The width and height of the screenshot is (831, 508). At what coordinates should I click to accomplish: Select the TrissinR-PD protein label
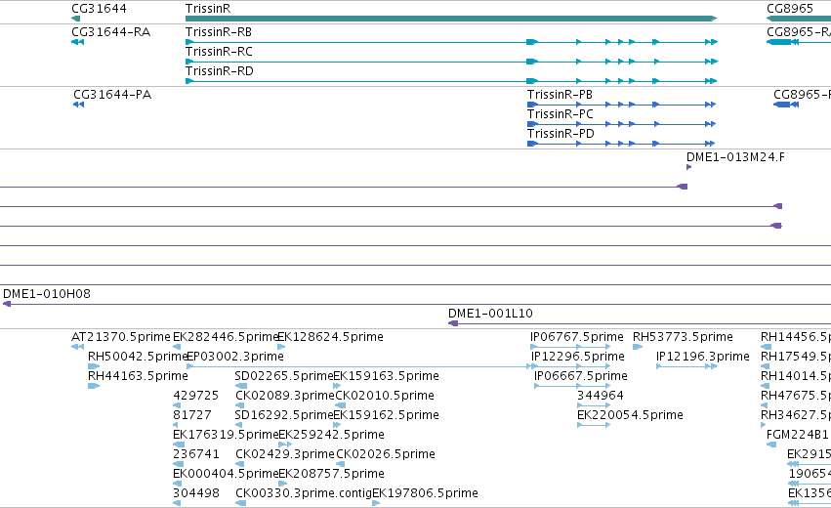click(x=561, y=134)
